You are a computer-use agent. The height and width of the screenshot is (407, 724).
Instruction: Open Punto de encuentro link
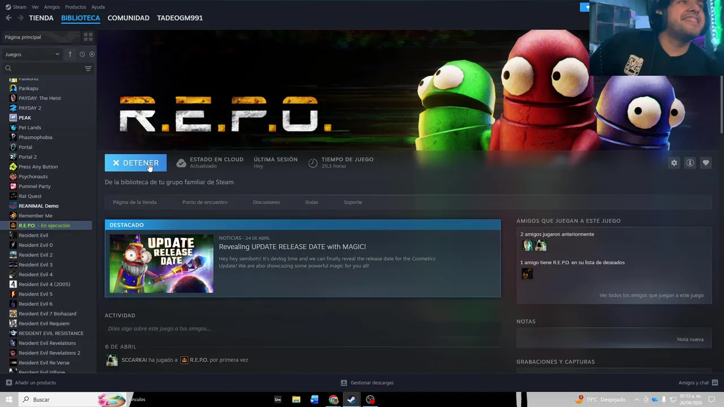[x=205, y=202]
